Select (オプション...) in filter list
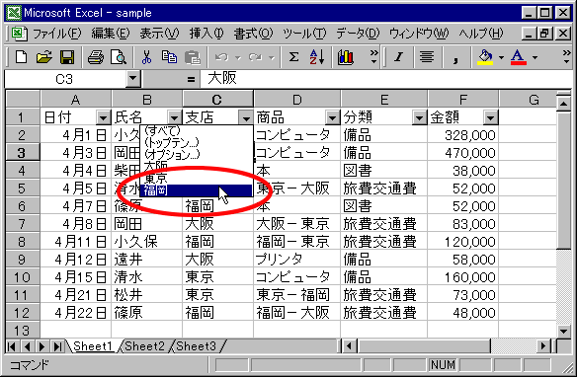Image resolution: width=577 pixels, height=377 pixels. [x=197, y=154]
